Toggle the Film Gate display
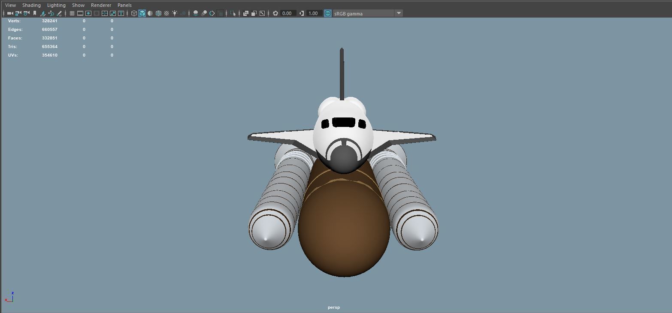This screenshot has width=672, height=313. pyautogui.click(x=80, y=13)
